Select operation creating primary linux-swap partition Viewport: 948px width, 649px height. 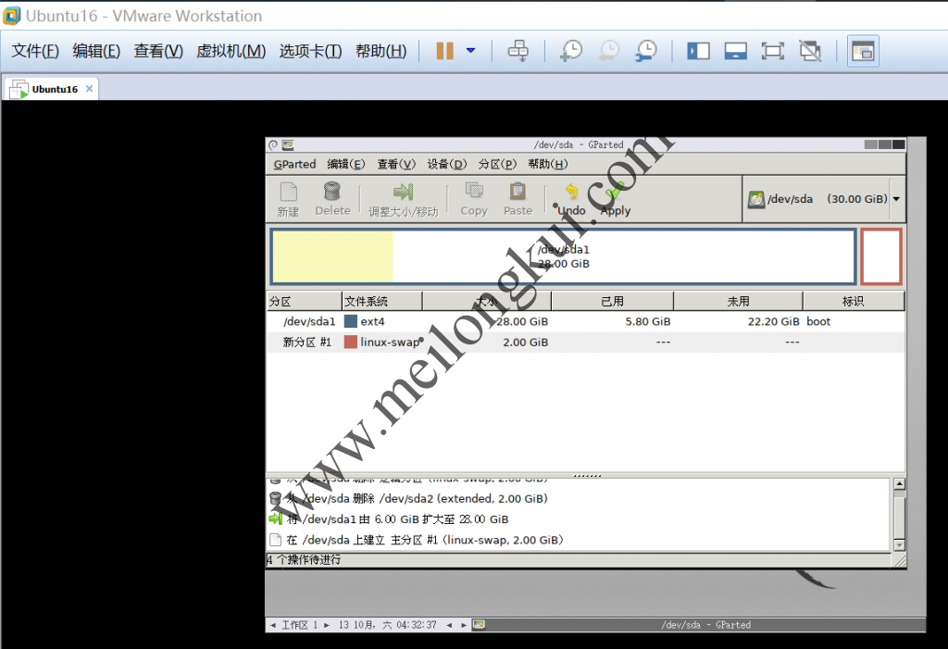417,540
